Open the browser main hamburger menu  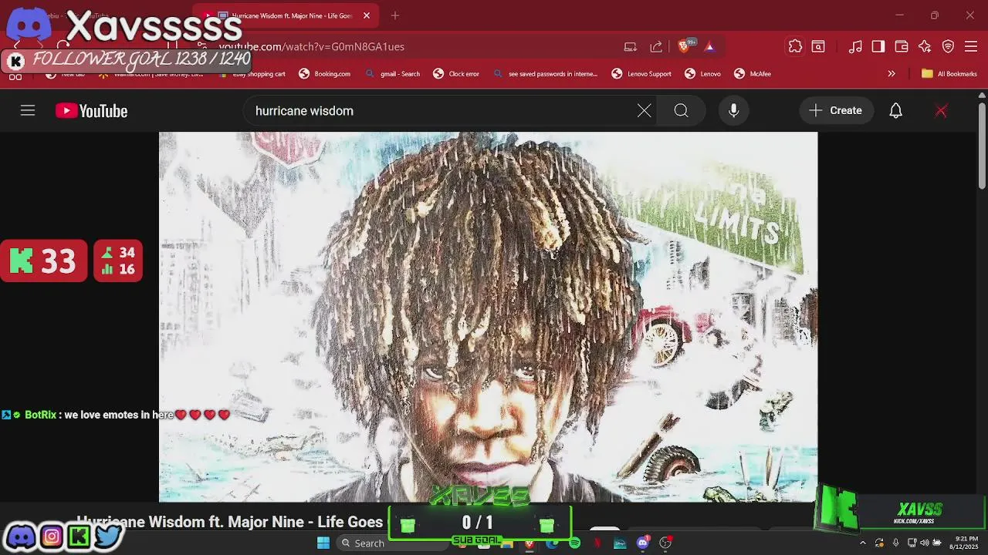(971, 46)
